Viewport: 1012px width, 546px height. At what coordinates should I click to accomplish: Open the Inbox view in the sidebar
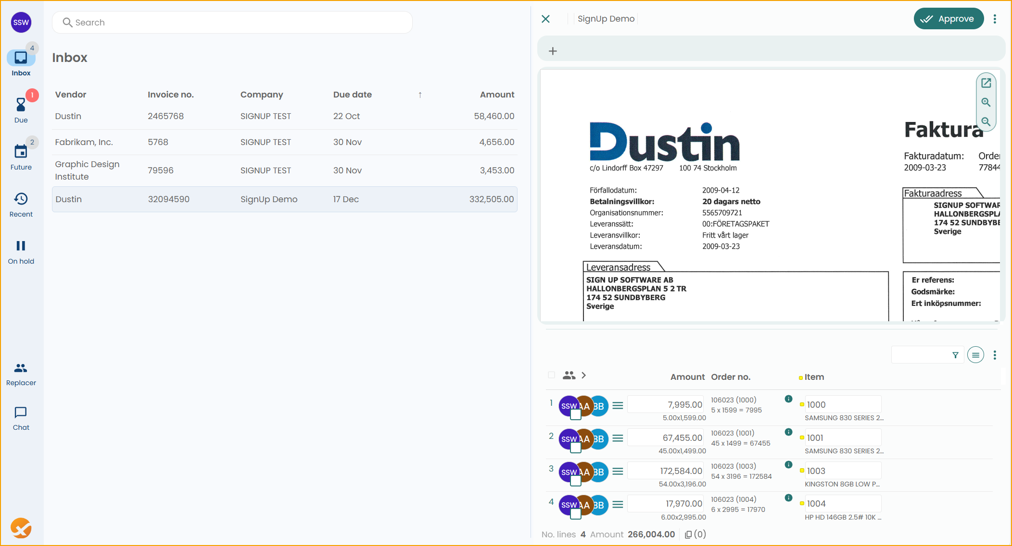[21, 60]
